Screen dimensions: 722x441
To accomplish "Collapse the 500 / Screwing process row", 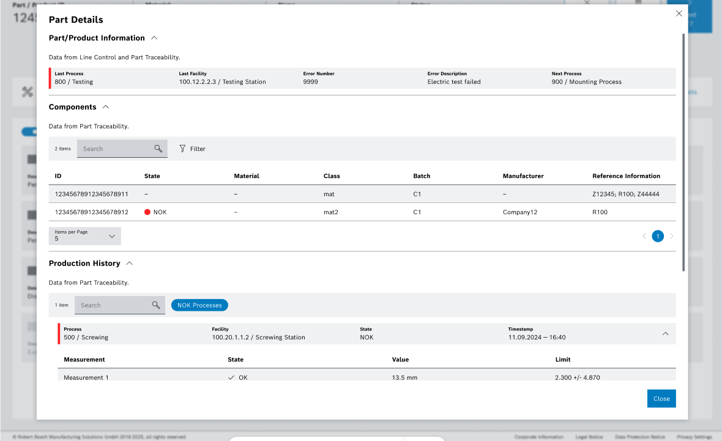I will (665, 334).
